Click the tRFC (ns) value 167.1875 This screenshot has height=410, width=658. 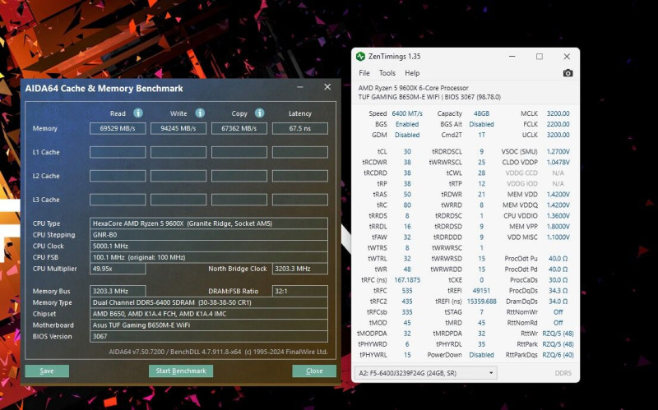pos(407,279)
